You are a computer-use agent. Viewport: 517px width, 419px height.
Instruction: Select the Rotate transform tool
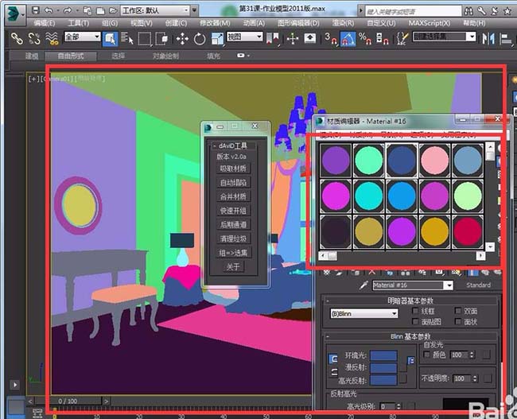point(200,38)
